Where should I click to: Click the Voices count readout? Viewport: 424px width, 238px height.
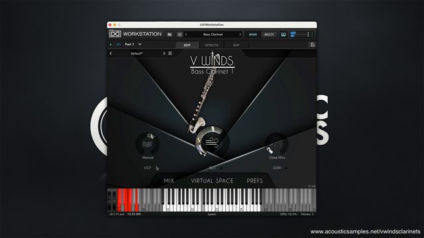(307, 214)
